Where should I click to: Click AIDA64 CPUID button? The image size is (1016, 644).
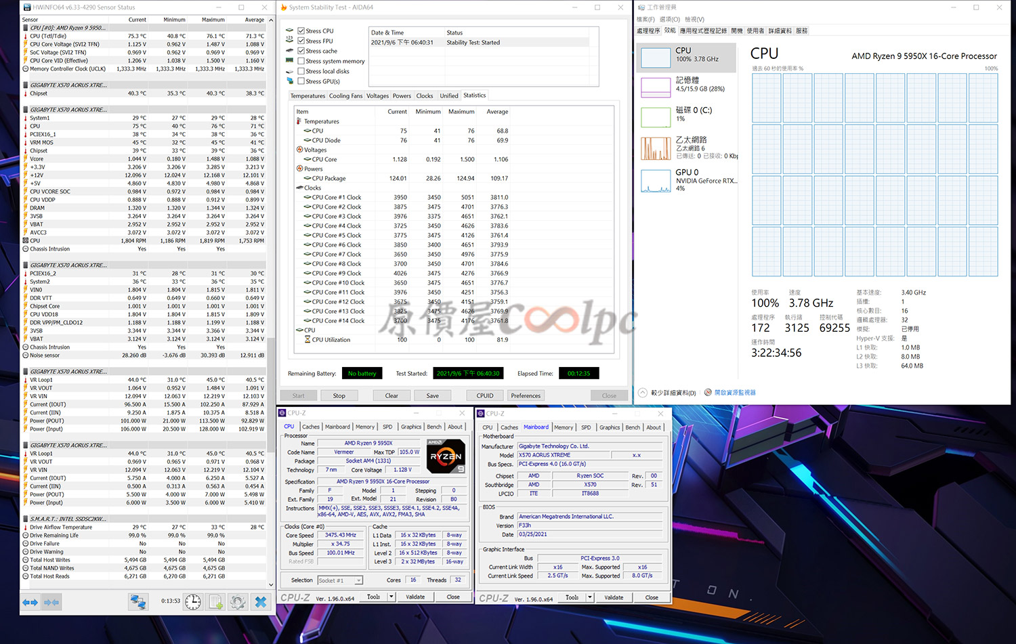pos(485,395)
